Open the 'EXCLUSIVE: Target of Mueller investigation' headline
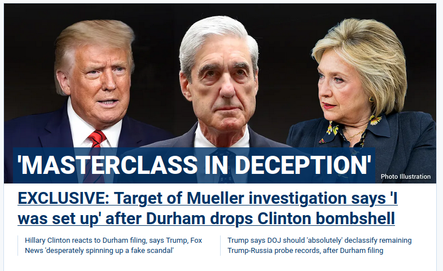 click(x=208, y=208)
